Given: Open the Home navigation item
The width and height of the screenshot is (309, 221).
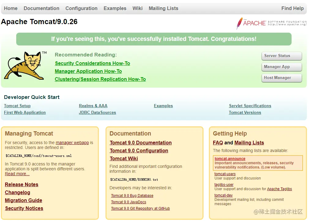Looking at the screenshot, I should tap(11, 9).
